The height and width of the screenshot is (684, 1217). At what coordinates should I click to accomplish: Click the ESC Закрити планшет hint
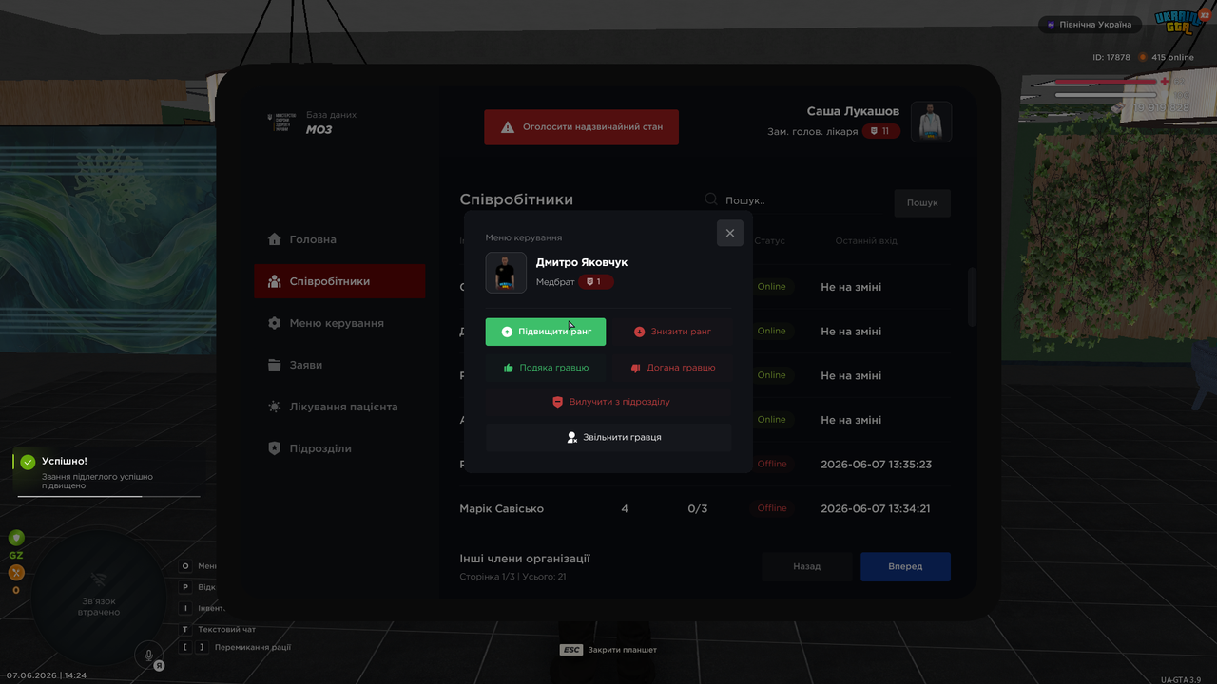[x=608, y=650]
